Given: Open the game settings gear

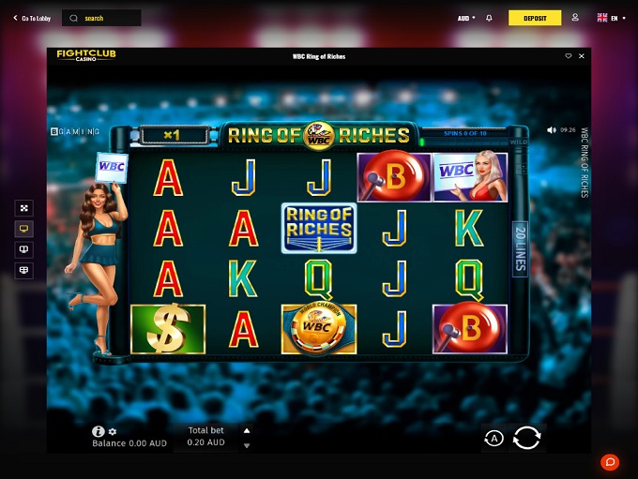Looking at the screenshot, I should (x=113, y=431).
